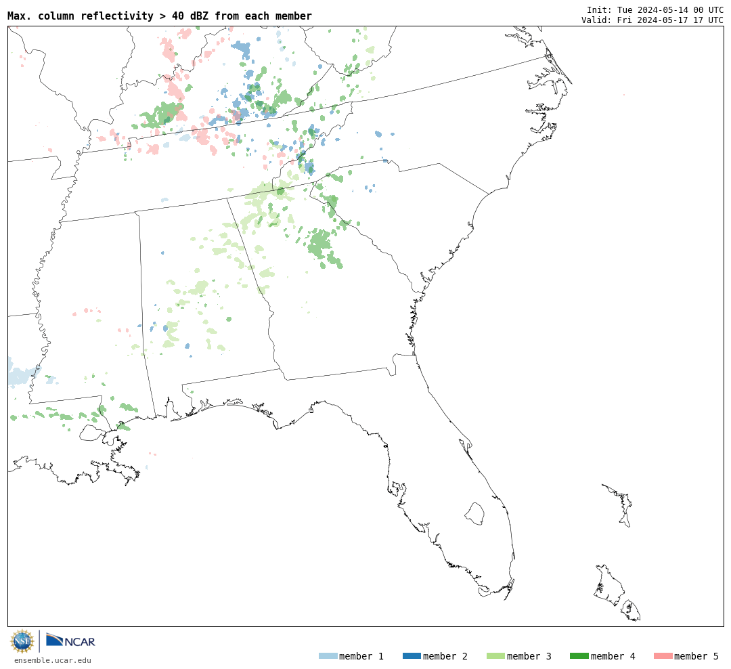Click the member 4 dark green swatch

tap(579, 656)
